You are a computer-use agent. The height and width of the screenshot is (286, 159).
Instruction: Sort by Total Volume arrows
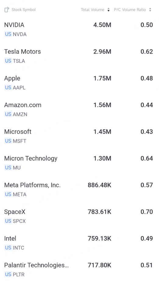108,10
